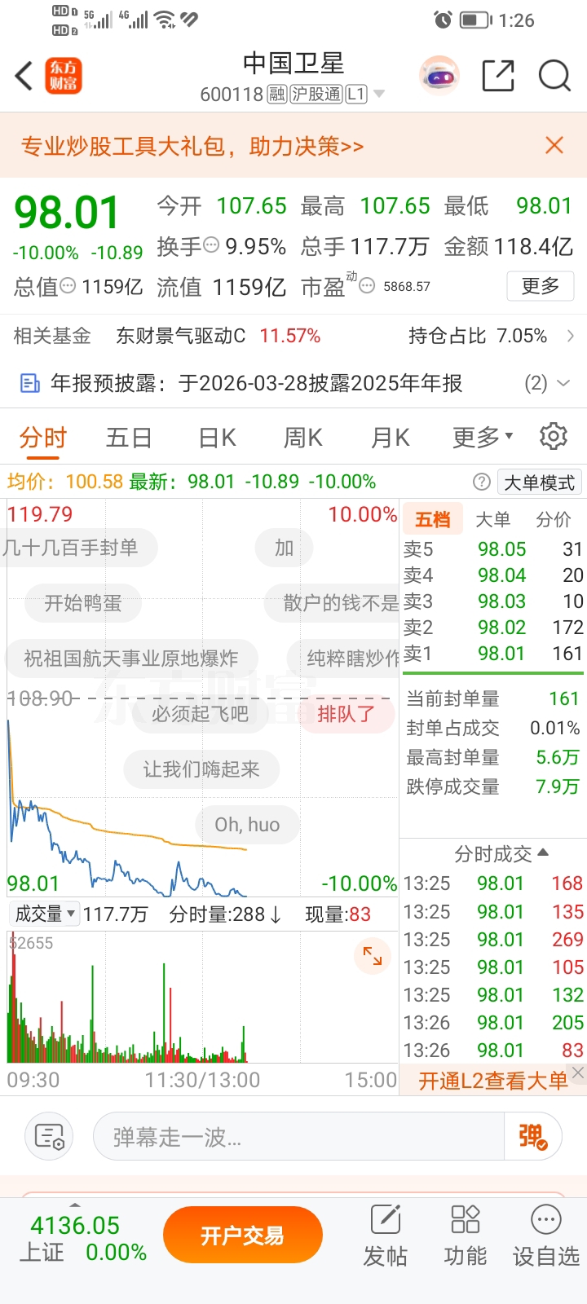Tap the 换手 info icon
The height and width of the screenshot is (1304, 587).
coord(211,244)
